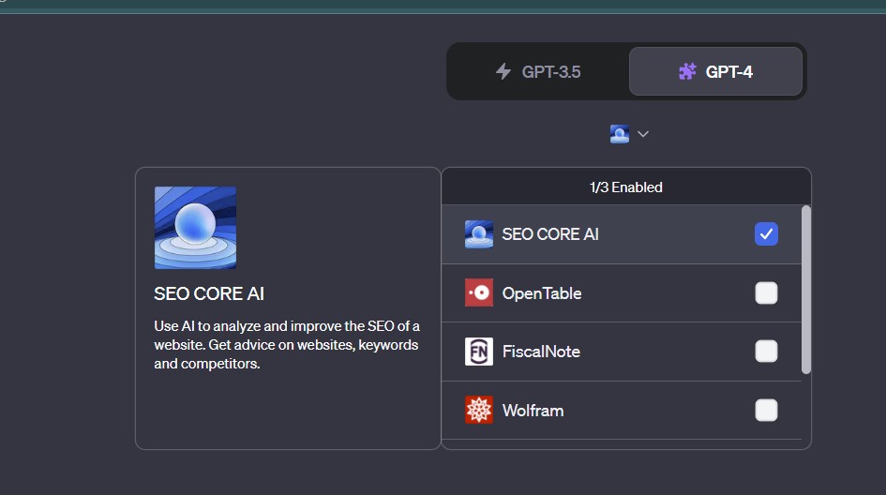Enable the FiscalNote plugin checkbox
This screenshot has height=495, width=886.
coord(766,351)
